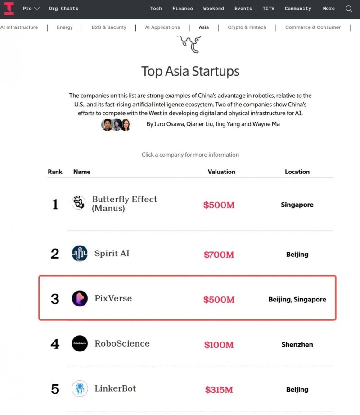The image size is (360, 415).
Task: Open Org Charts in the header
Action: (x=63, y=9)
